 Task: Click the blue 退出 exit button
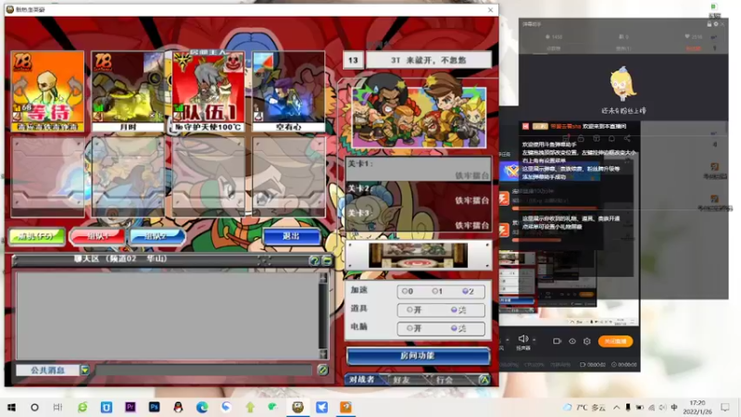coord(292,236)
